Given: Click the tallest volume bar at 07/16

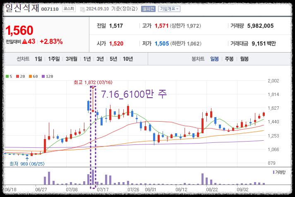Looking at the screenshot, I should [93, 177].
